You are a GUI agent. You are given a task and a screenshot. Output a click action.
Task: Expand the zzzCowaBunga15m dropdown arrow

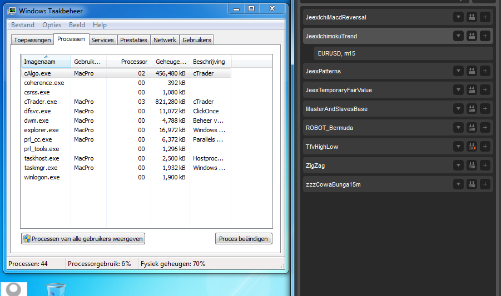[x=459, y=184]
